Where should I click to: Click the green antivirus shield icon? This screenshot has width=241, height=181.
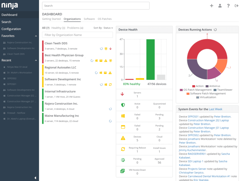point(123,105)
